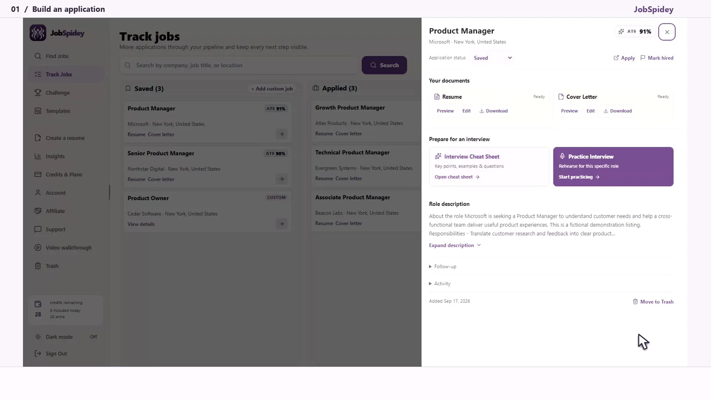Click the Credits & Plans card icon
Viewport: 711px width, 400px height.
(38, 174)
